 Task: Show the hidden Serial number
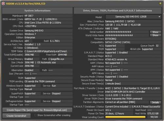(x=155, y=32)
